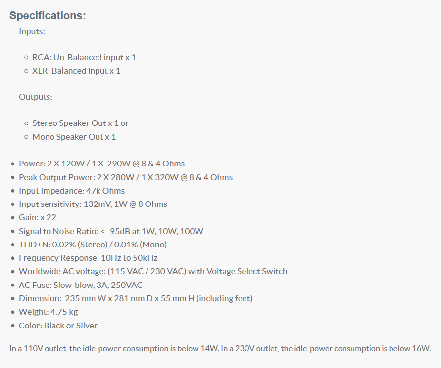The height and width of the screenshot is (368, 441).
Task: Click the Gain x 22 line
Action: point(38,217)
